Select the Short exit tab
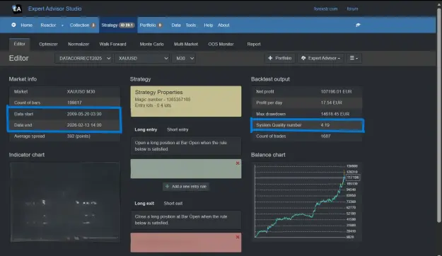The image size is (442, 256). (173, 203)
